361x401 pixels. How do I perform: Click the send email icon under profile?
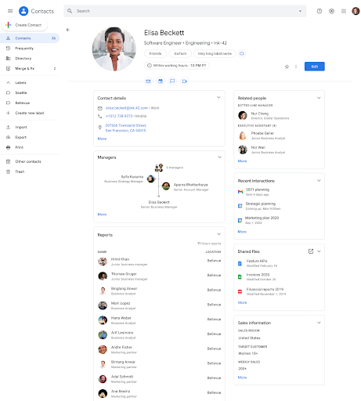(x=148, y=81)
